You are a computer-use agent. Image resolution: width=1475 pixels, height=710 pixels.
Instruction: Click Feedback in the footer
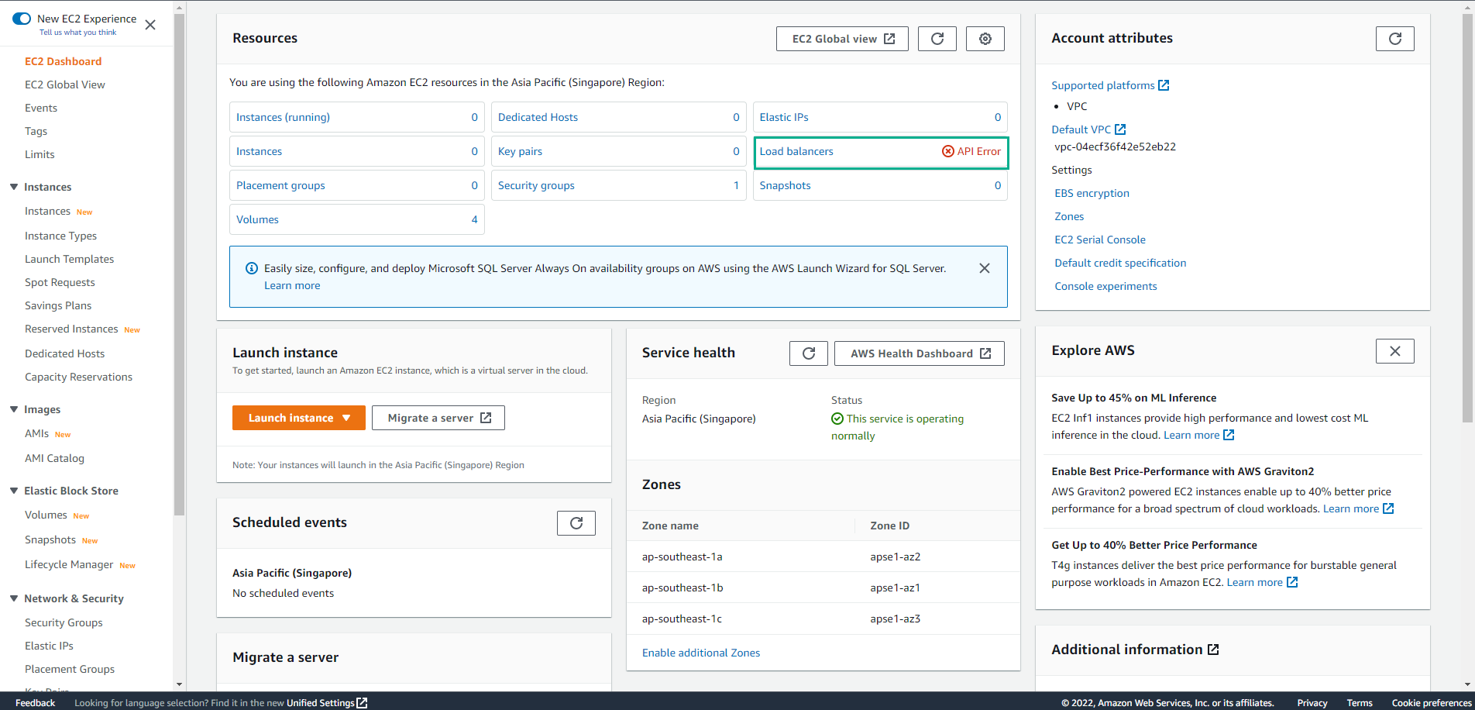pyautogui.click(x=35, y=703)
